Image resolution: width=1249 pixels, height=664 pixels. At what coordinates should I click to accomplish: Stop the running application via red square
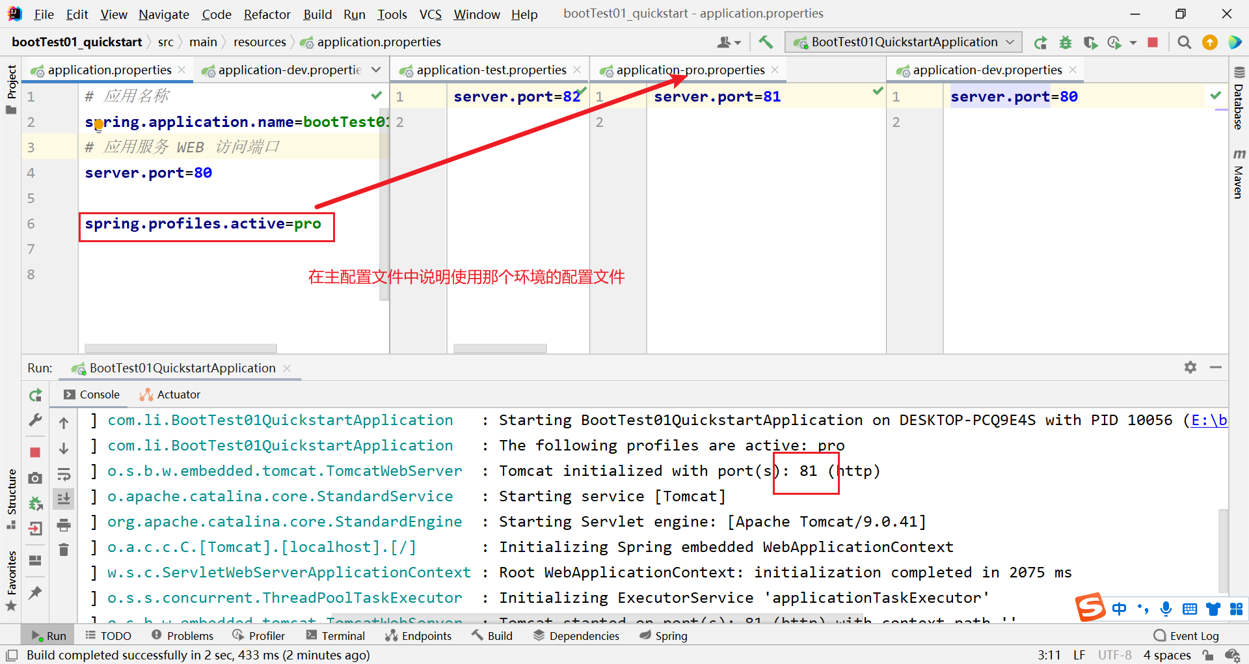pos(1153,42)
